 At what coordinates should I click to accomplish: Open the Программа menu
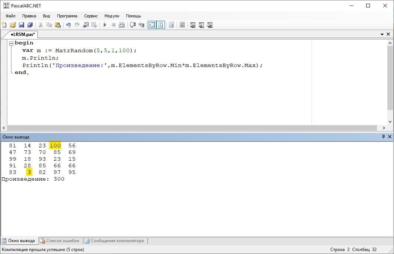(67, 16)
